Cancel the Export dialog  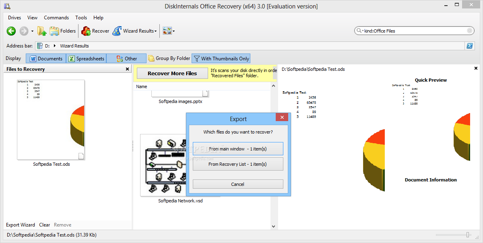238,184
